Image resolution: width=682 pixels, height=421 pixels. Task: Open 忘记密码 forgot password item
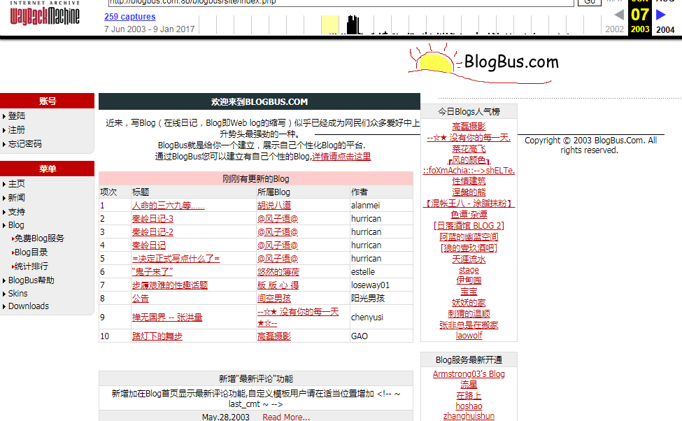click(x=24, y=144)
